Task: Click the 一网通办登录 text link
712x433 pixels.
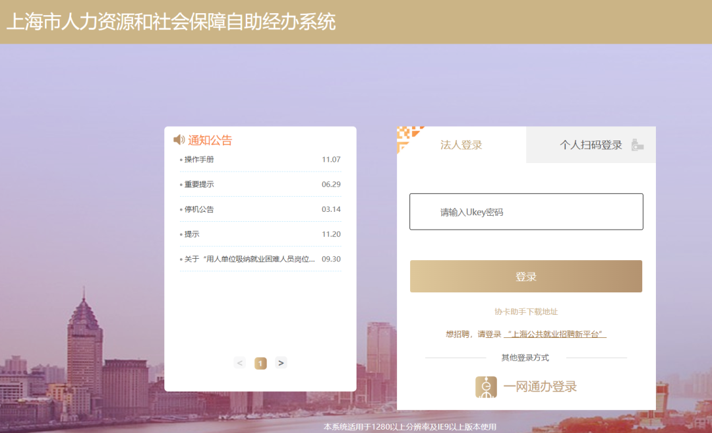Action: click(540, 387)
